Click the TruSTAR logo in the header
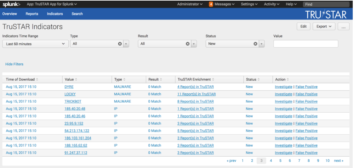354x168 pixels. click(326, 14)
